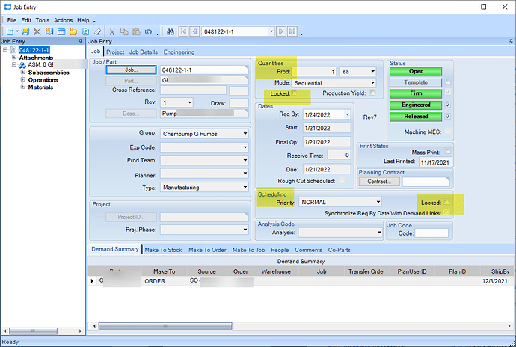Expand the Attachments tree node
516x347 pixels.
pyautogui.click(x=14, y=58)
